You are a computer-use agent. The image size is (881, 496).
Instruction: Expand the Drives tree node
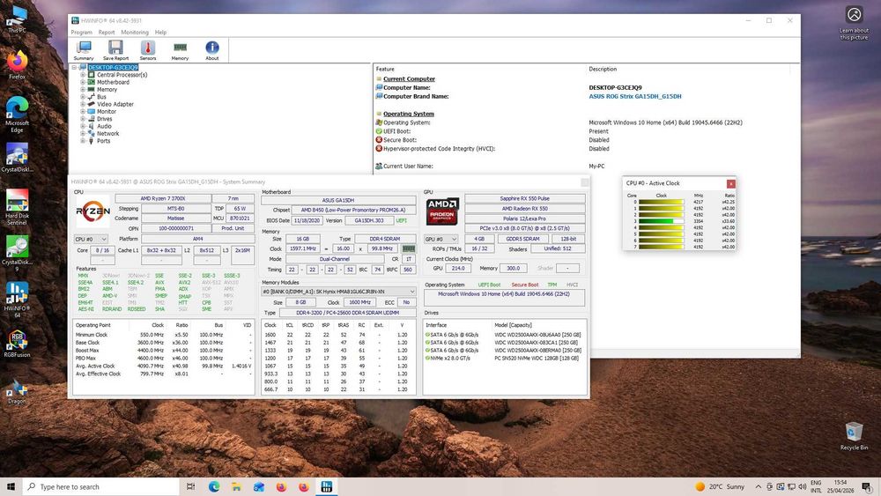click(x=83, y=119)
